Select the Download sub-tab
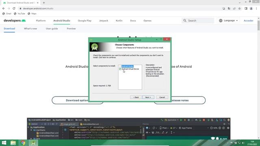260x146 pixels. pos(9,28)
